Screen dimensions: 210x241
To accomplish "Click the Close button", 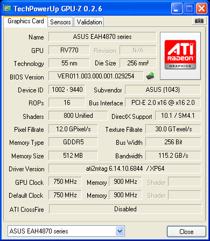I will tap(186, 232).
